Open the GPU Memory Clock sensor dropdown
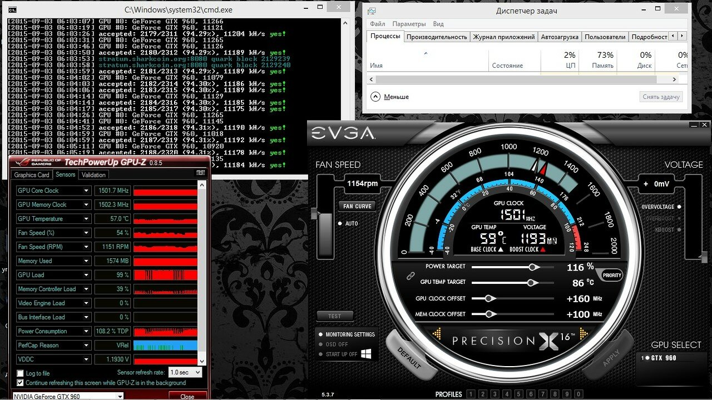Viewport: 712px width, 400px height. point(86,204)
